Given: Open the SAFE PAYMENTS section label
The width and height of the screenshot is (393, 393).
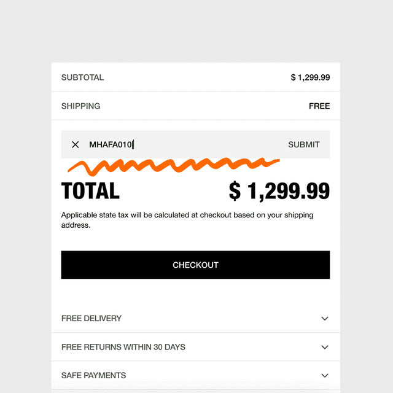Looking at the screenshot, I should (x=93, y=375).
